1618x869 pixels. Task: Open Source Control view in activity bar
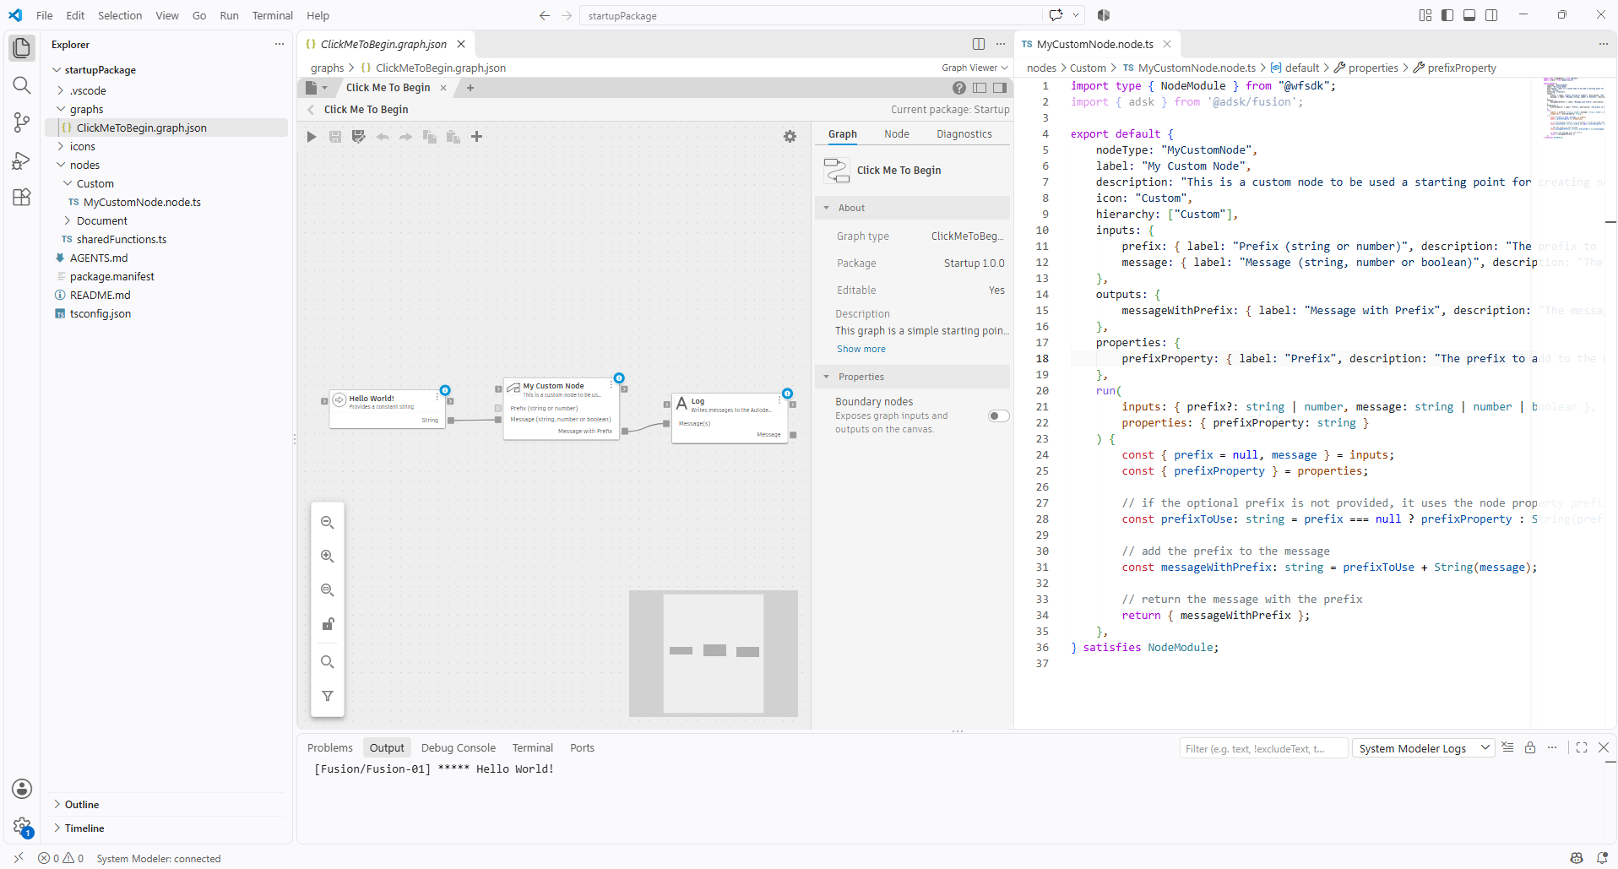(x=22, y=122)
